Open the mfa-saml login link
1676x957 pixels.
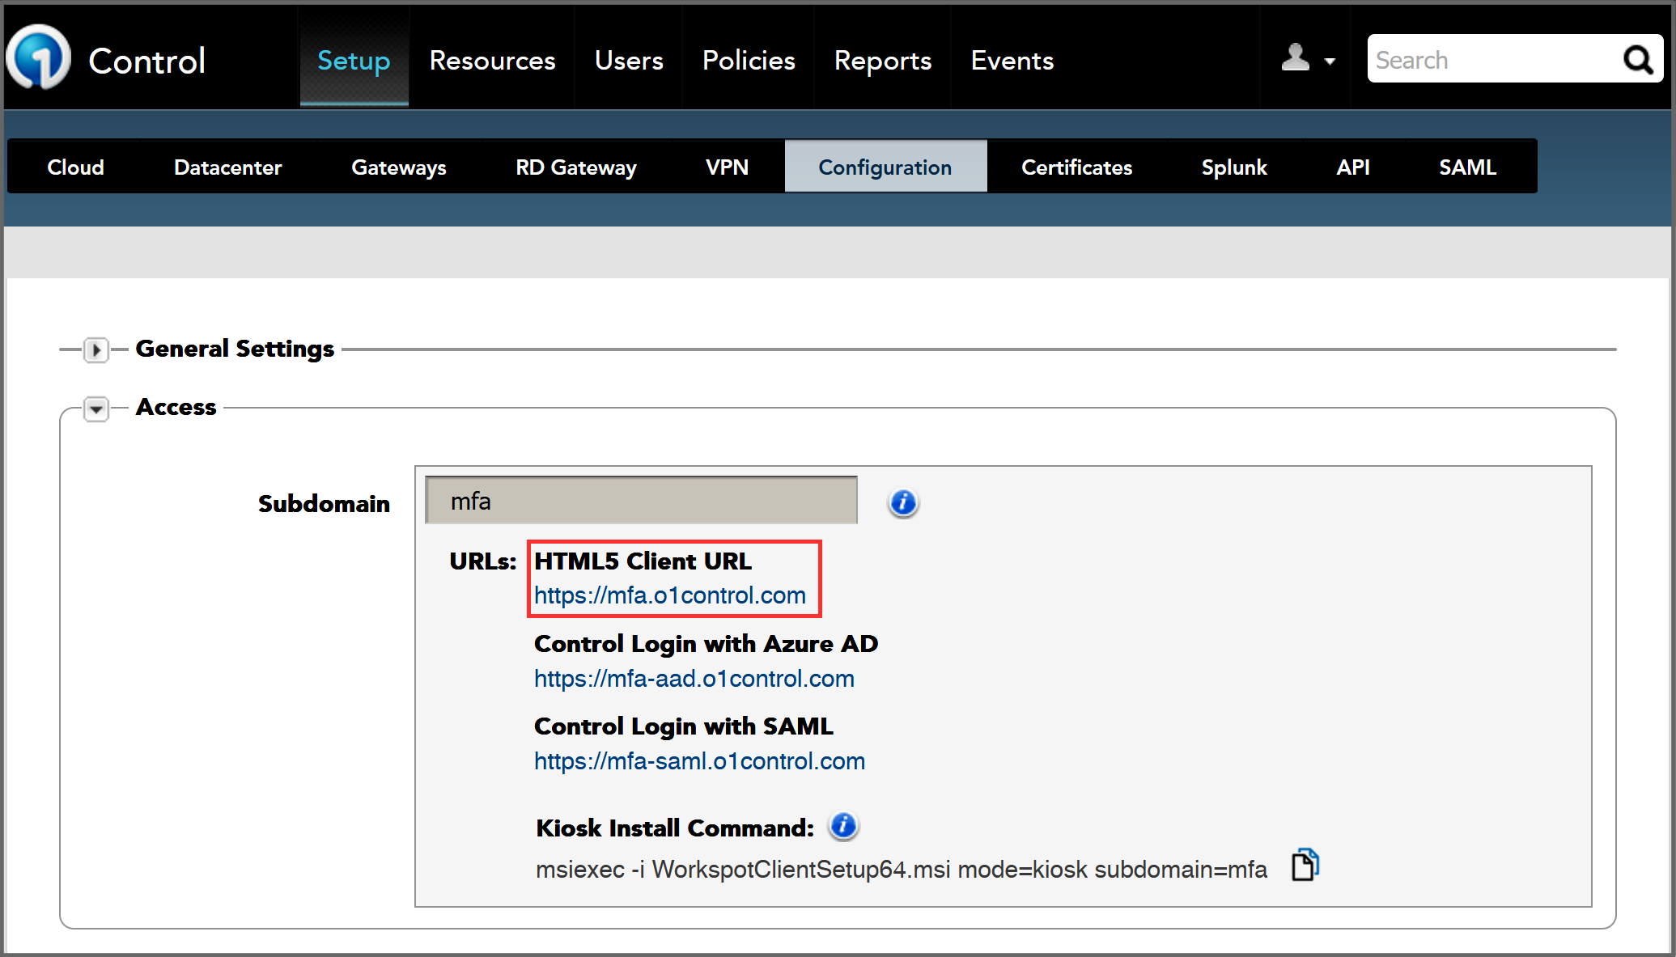[699, 761]
